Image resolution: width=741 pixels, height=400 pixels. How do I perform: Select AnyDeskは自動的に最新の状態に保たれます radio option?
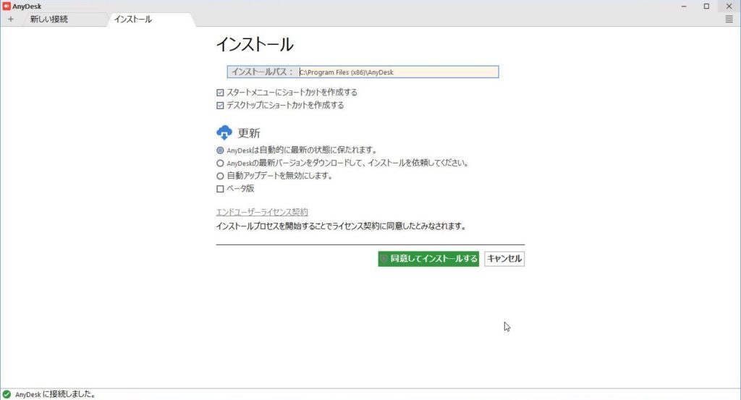coord(220,150)
